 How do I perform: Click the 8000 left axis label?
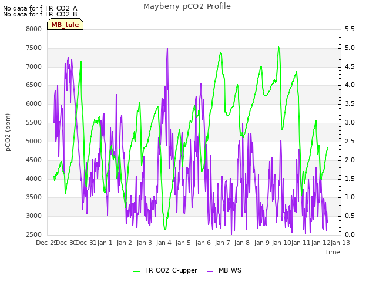[34, 29]
